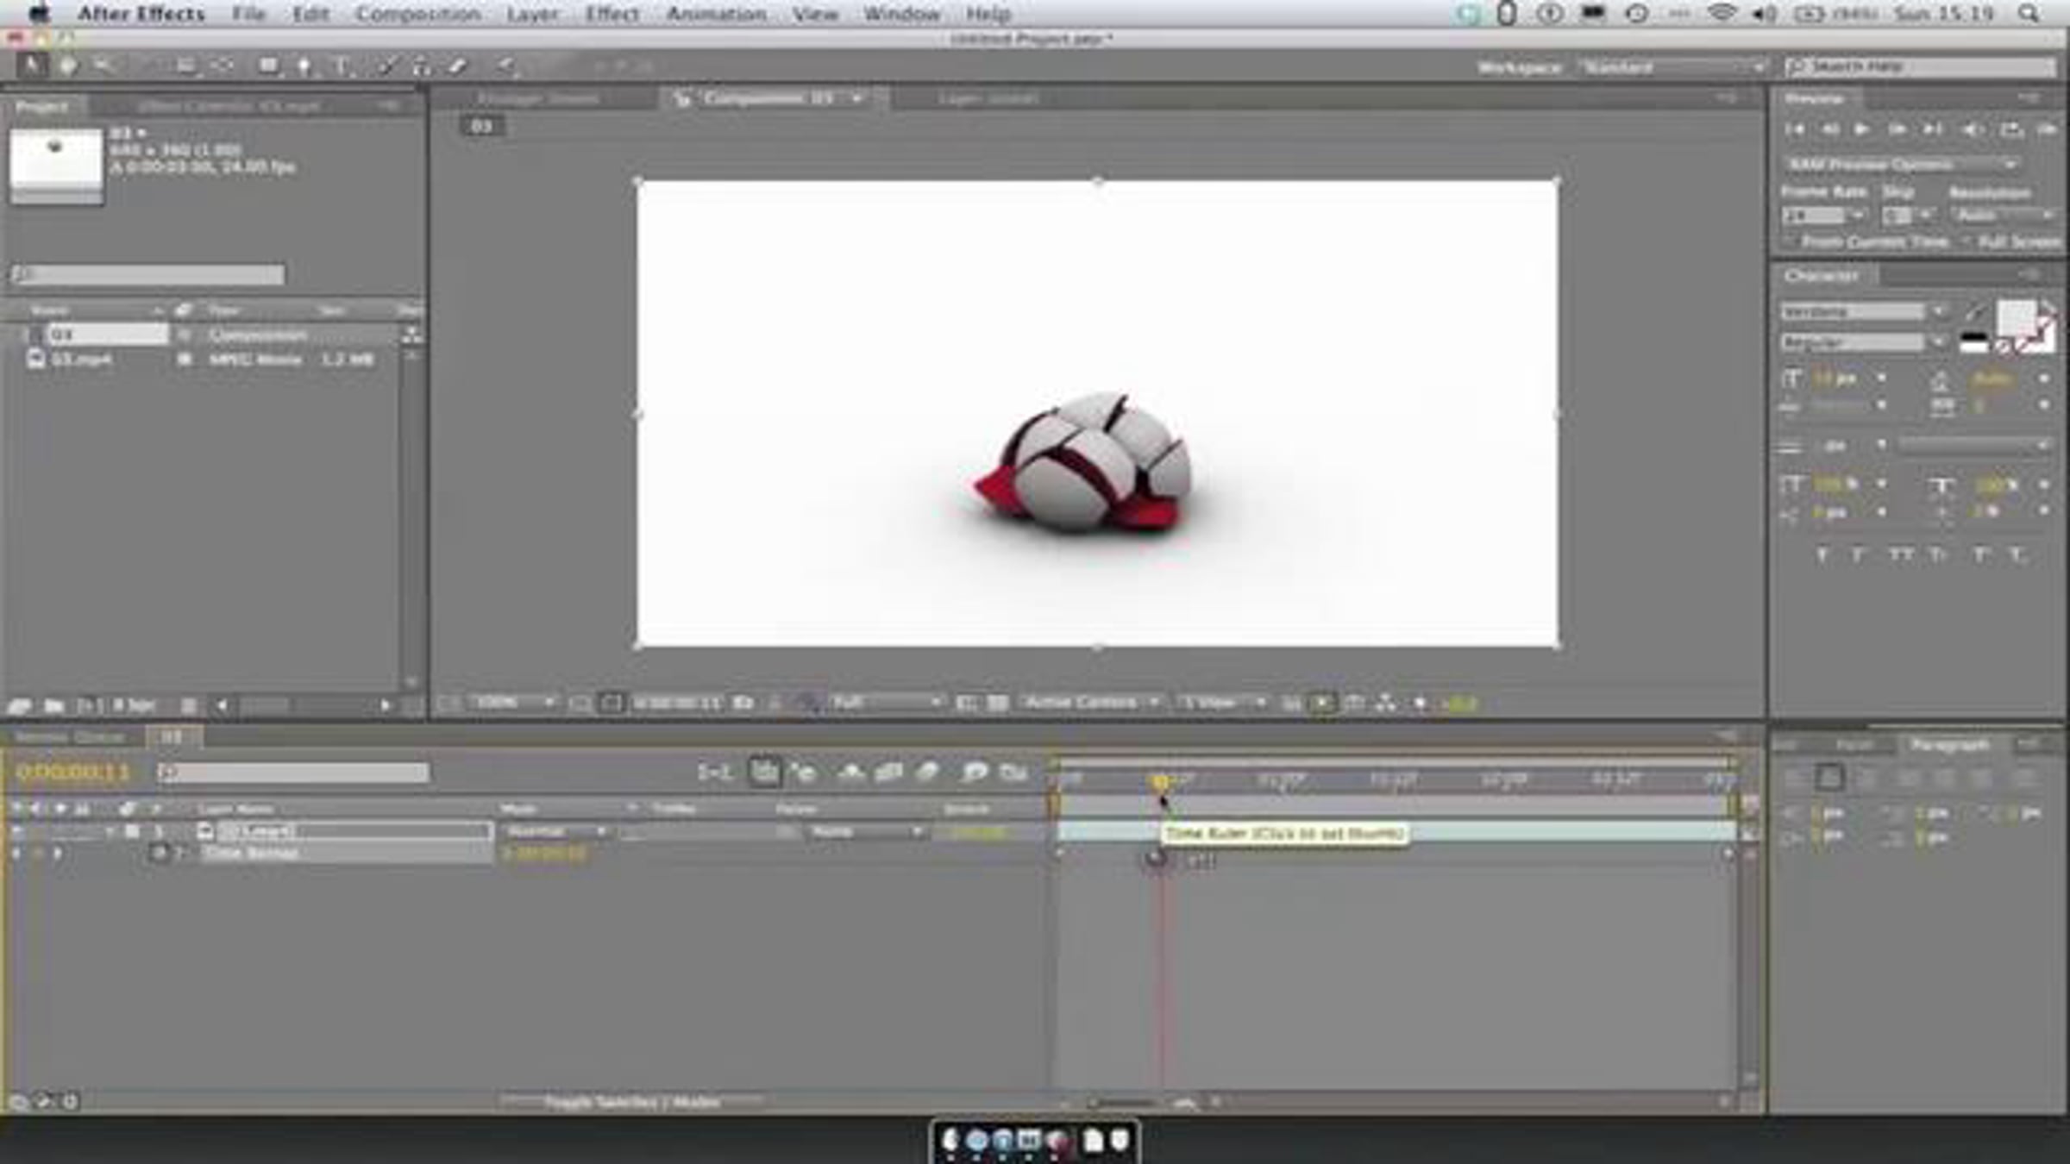Image resolution: width=2070 pixels, height=1164 pixels.
Task: Take snapshot with camera icon in viewer
Action: (743, 704)
